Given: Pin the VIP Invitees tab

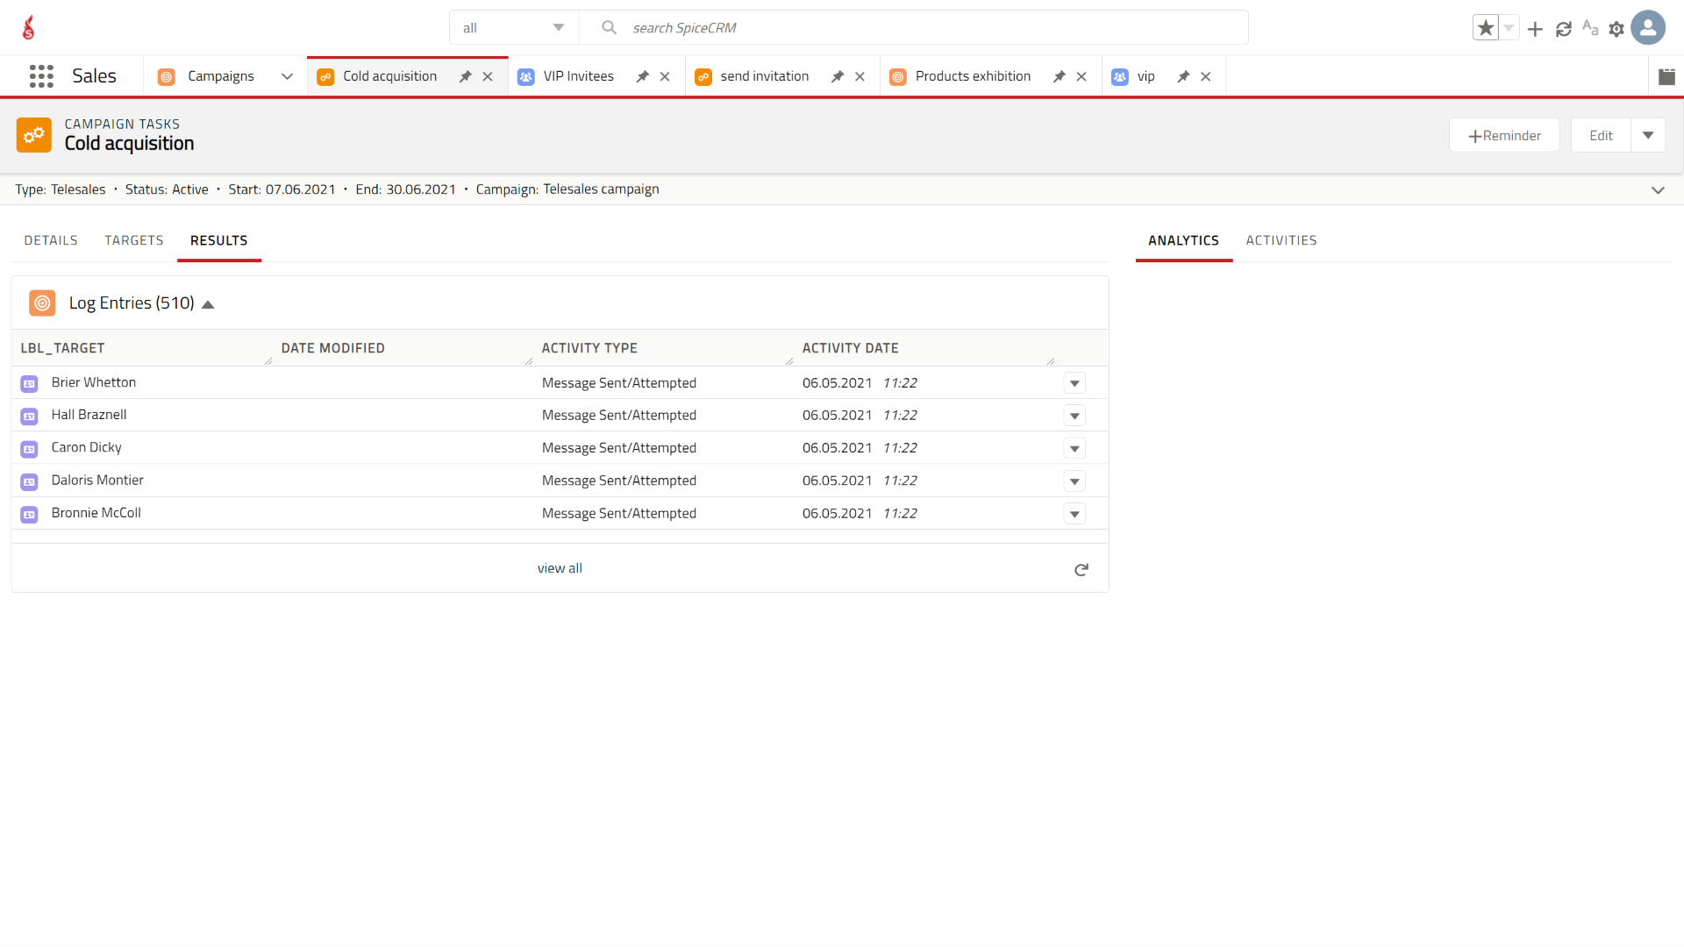Looking at the screenshot, I should point(642,77).
